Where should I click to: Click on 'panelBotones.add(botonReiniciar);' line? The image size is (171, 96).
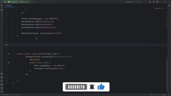39,27
